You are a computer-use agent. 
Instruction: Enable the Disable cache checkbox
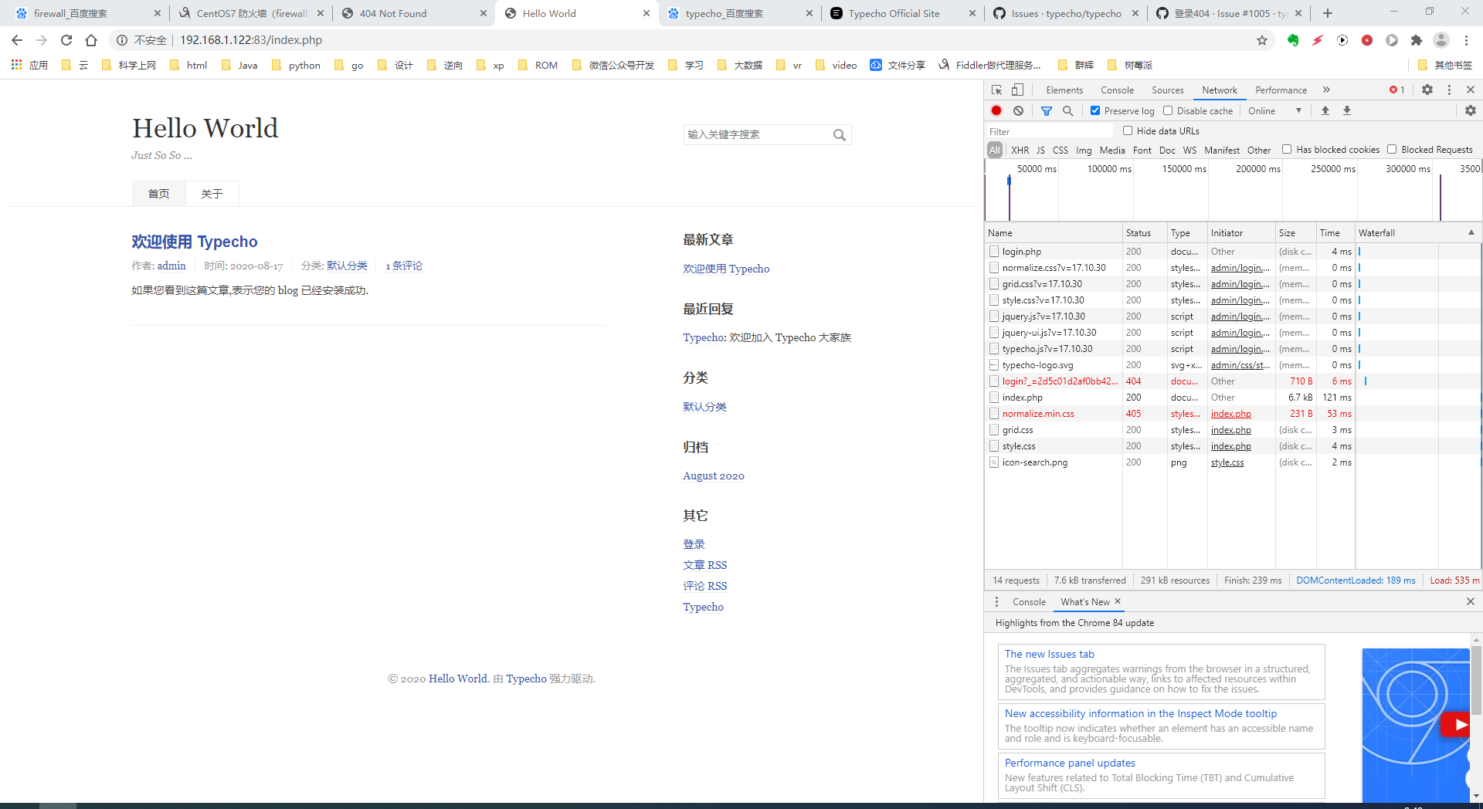[1168, 110]
